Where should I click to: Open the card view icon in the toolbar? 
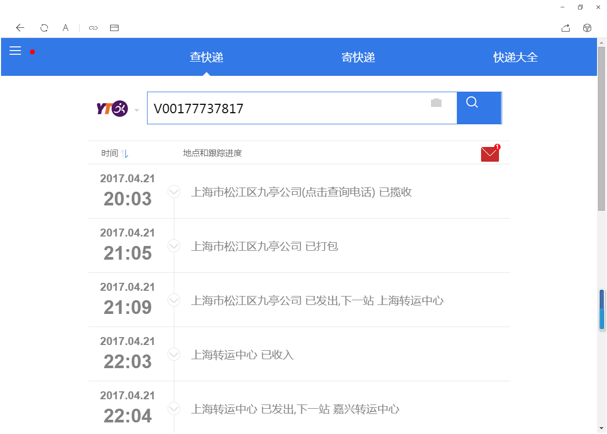[114, 27]
